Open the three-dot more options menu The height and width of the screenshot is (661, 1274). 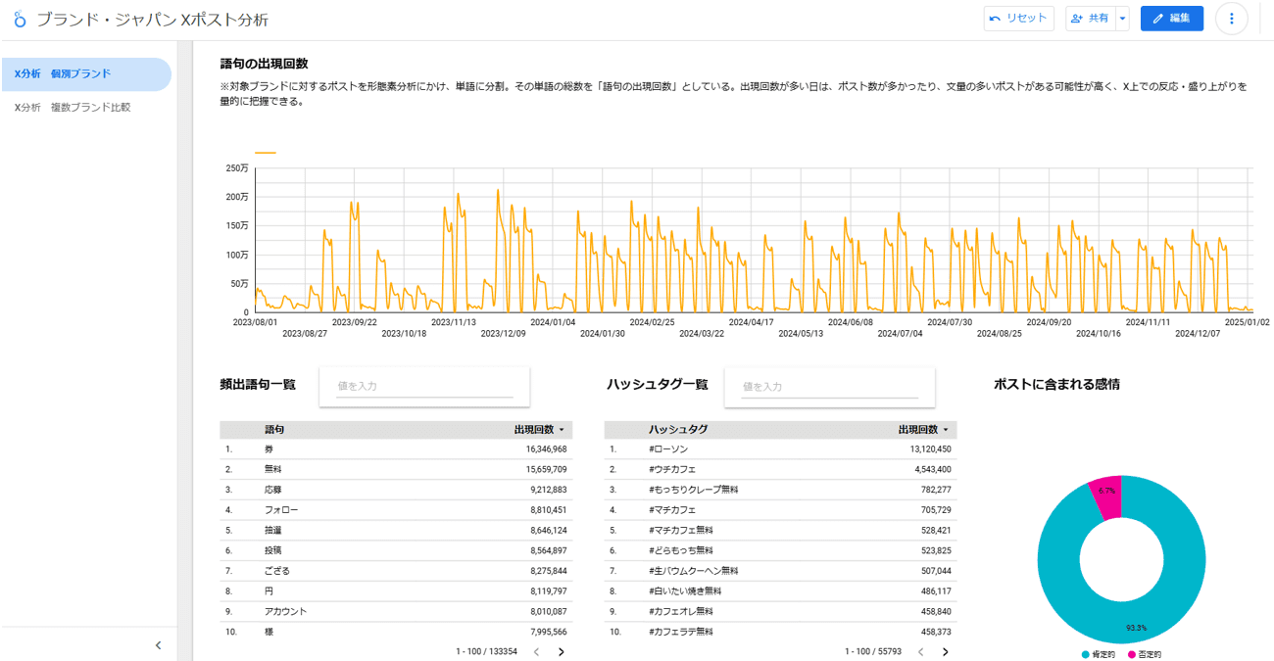1231,19
